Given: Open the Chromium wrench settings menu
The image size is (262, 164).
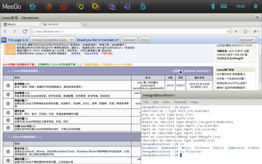Looking at the screenshot, I should 256,32.
